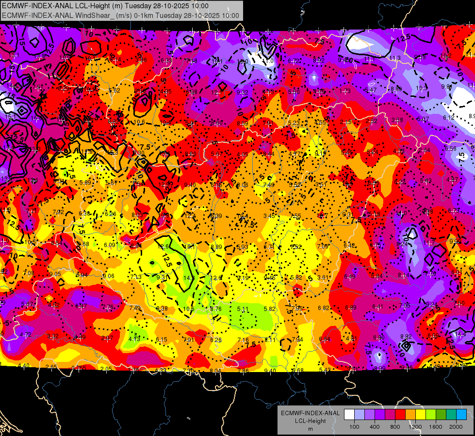Click the grid value '2.64' on the map

click(x=425, y=150)
